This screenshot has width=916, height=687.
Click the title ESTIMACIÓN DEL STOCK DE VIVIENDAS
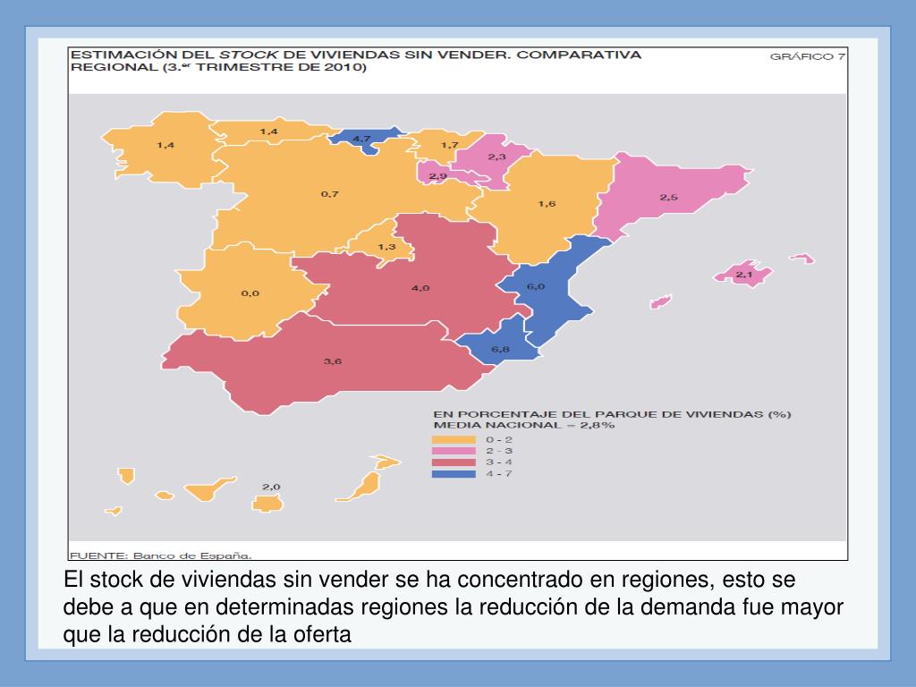click(356, 55)
